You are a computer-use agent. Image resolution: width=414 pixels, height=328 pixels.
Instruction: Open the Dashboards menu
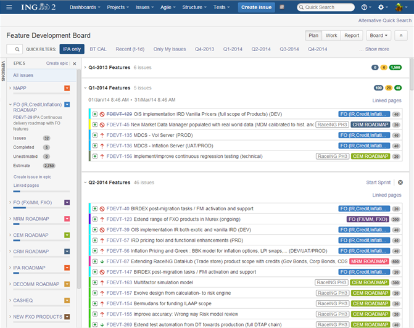pos(84,7)
